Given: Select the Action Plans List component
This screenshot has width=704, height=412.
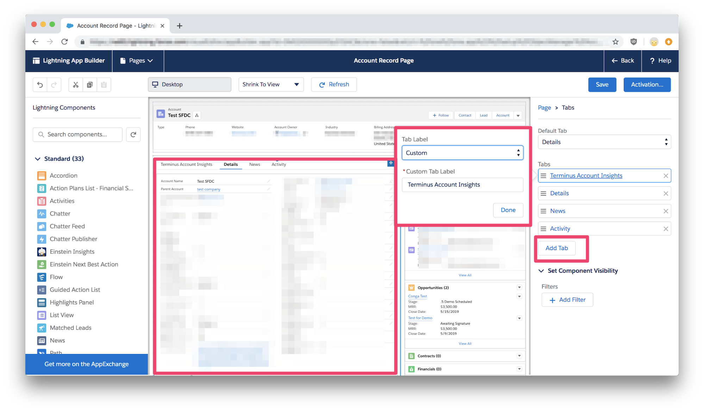Looking at the screenshot, I should click(85, 188).
